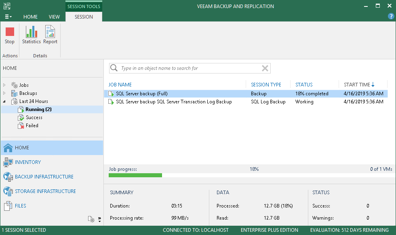
Task: Open session Statistics
Action: point(32,36)
